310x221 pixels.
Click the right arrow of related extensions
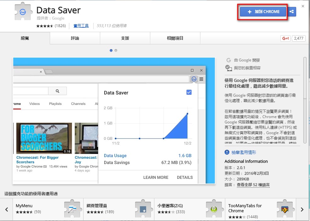click(302, 209)
